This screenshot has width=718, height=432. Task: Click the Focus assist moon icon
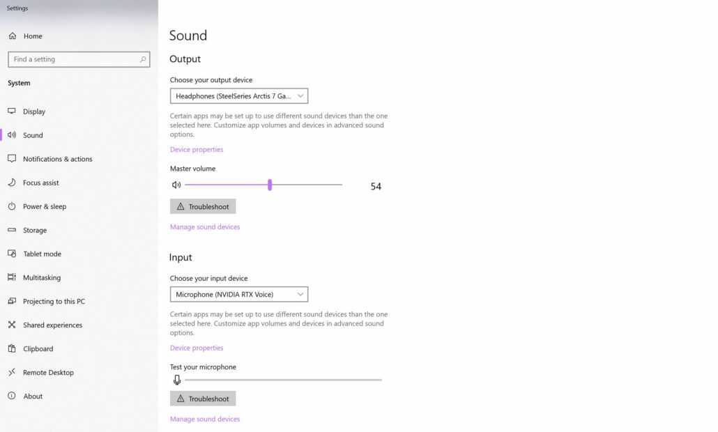coord(12,183)
